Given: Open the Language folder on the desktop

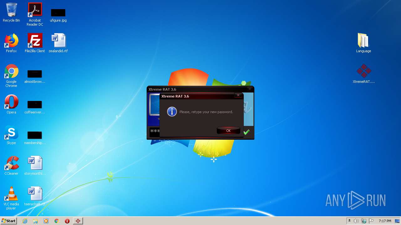Looking at the screenshot, I should click(x=363, y=43).
